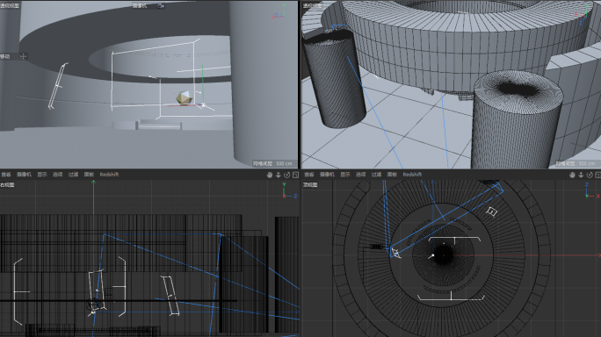
Task: Open 摄像机 menu in the right view panel
Action: [x=24, y=175]
